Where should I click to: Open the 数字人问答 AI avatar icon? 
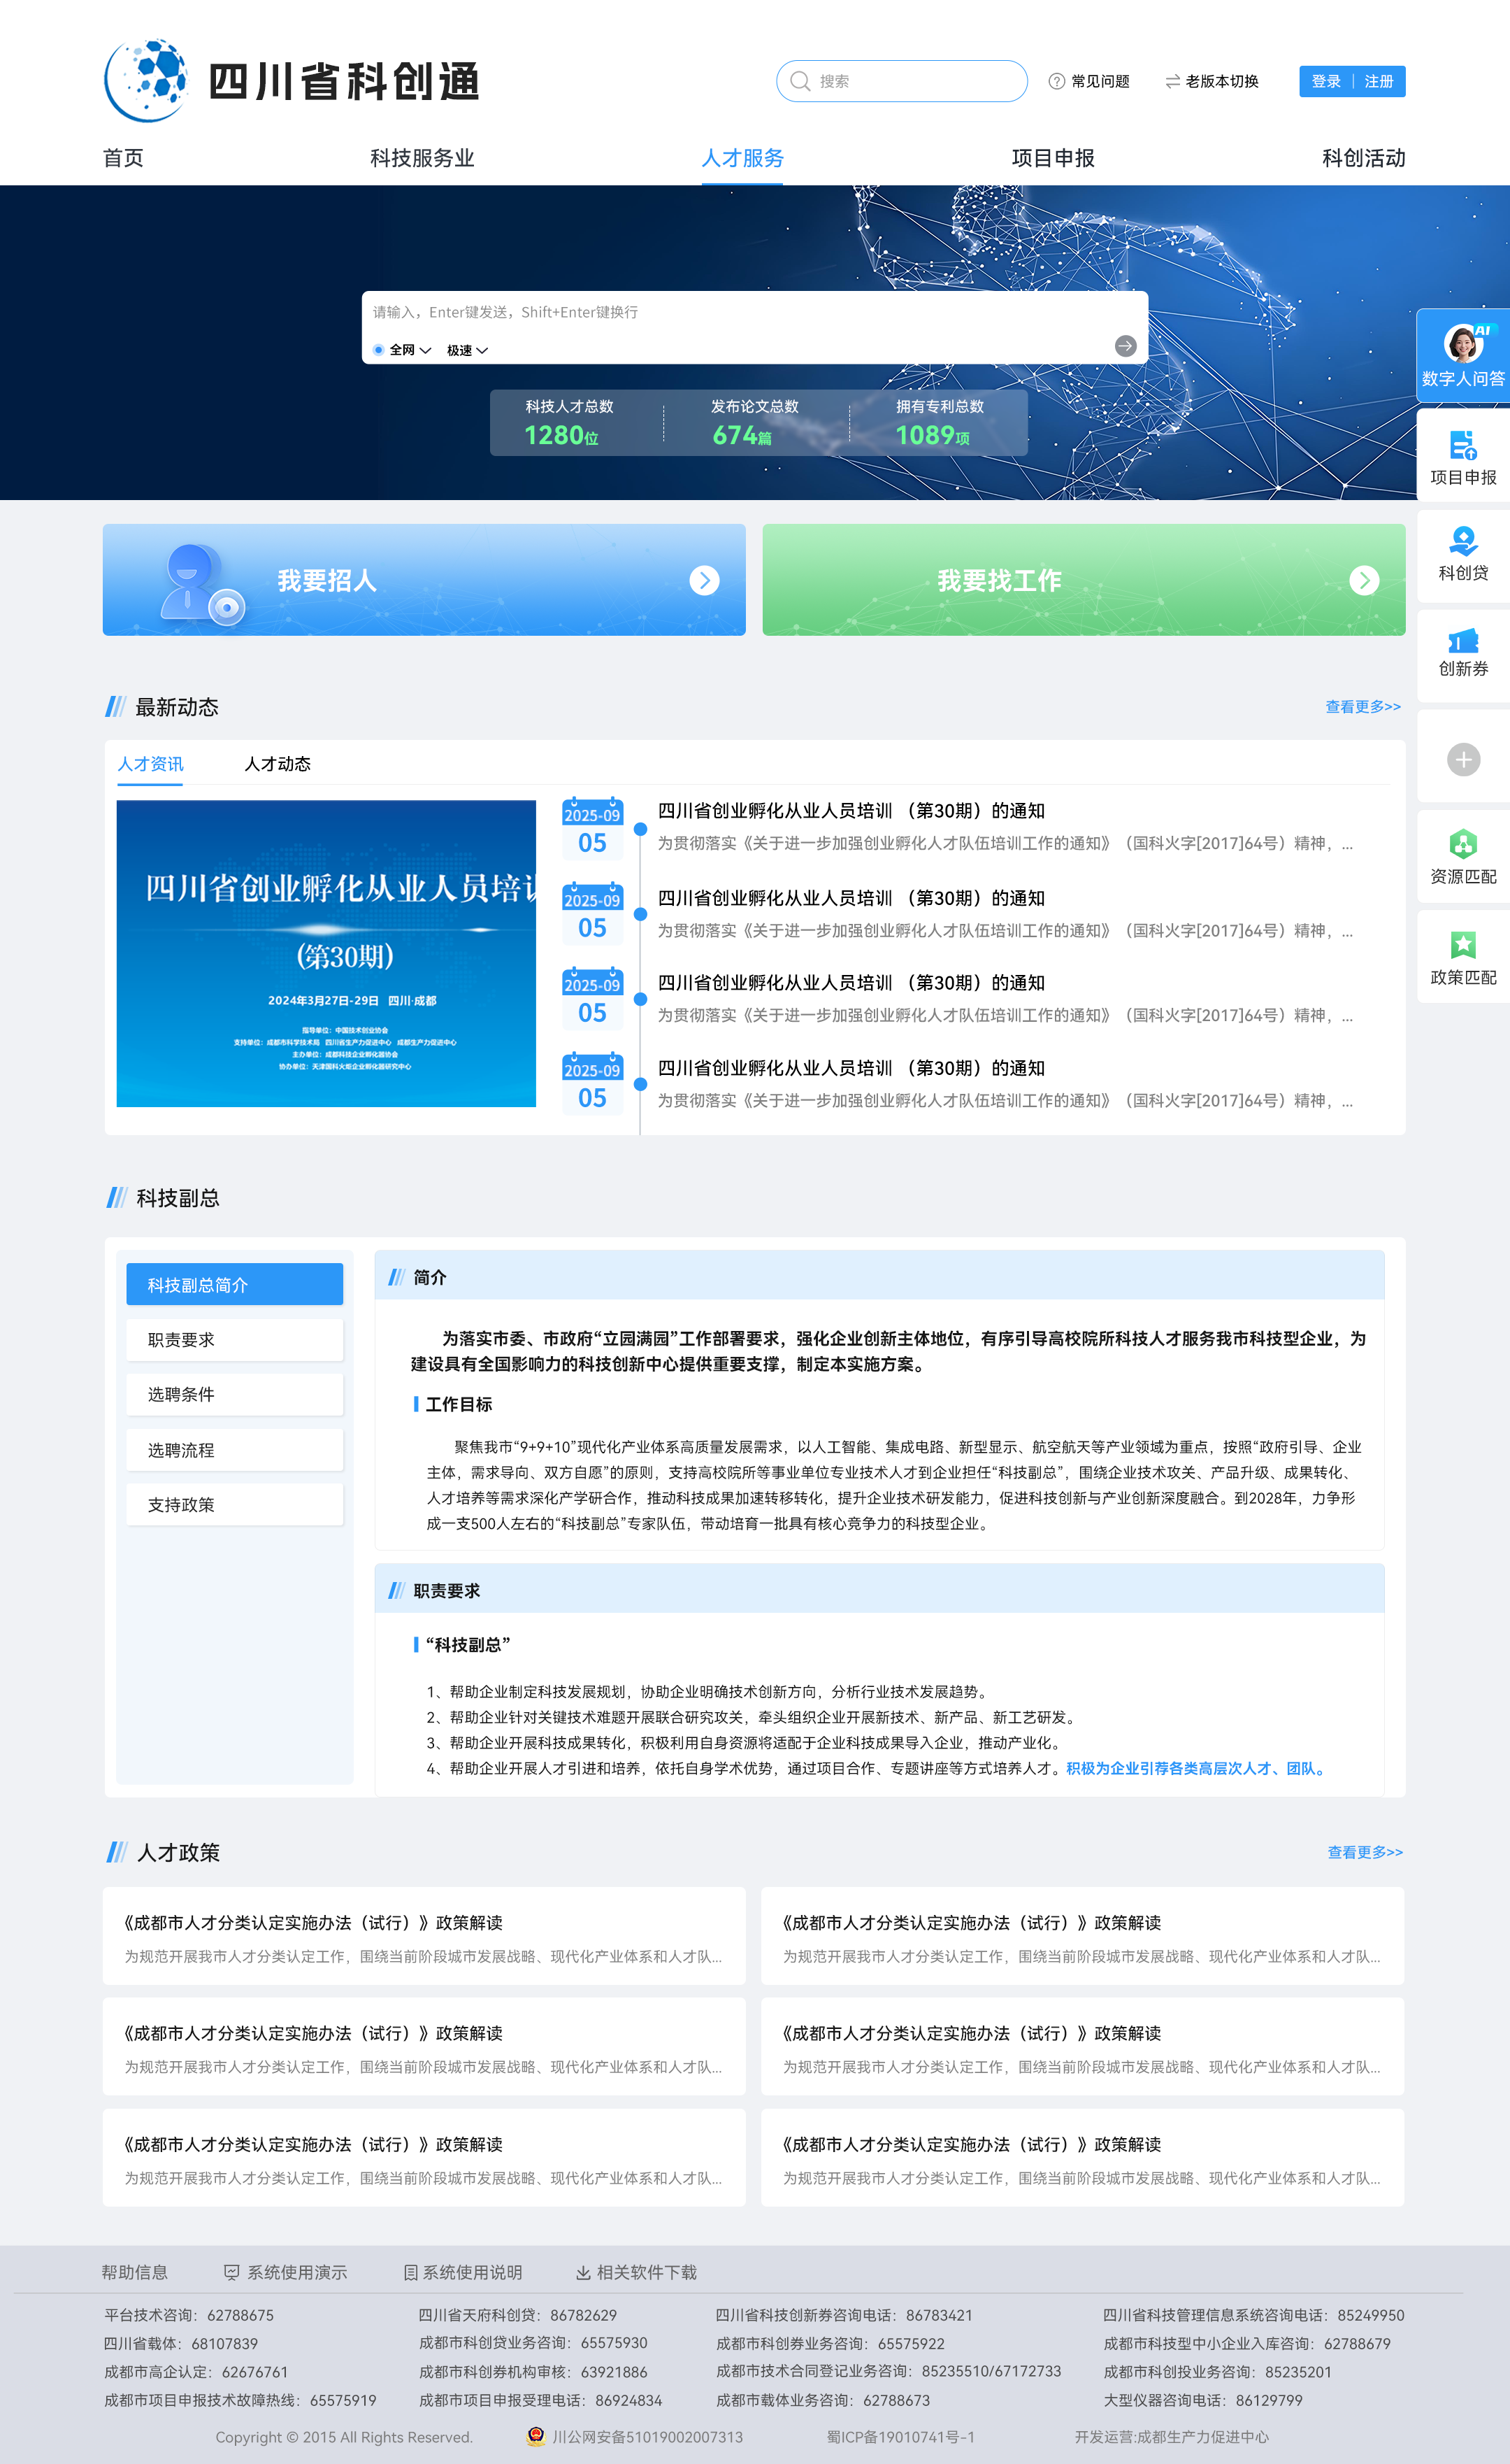click(1463, 344)
